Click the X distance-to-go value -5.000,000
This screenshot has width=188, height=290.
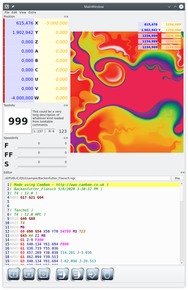pyautogui.click(x=56, y=23)
